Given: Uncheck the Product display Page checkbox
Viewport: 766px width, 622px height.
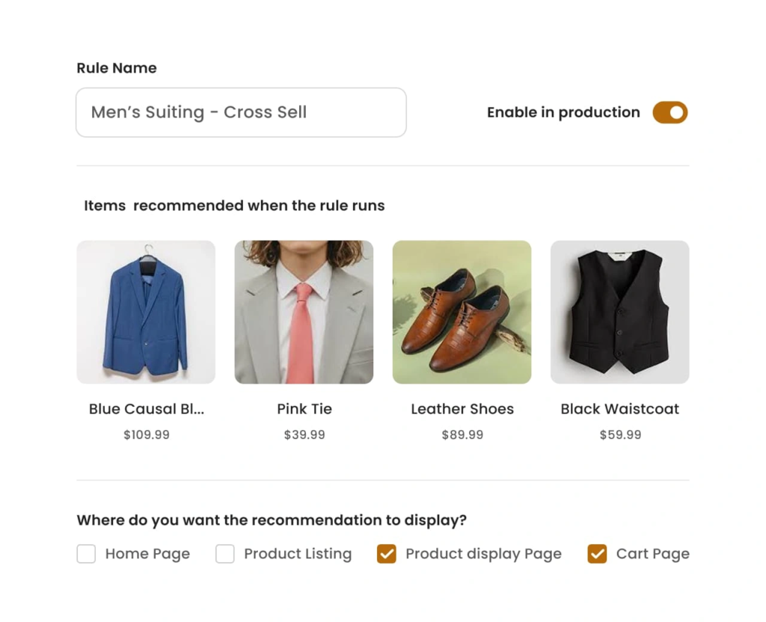Looking at the screenshot, I should point(387,554).
